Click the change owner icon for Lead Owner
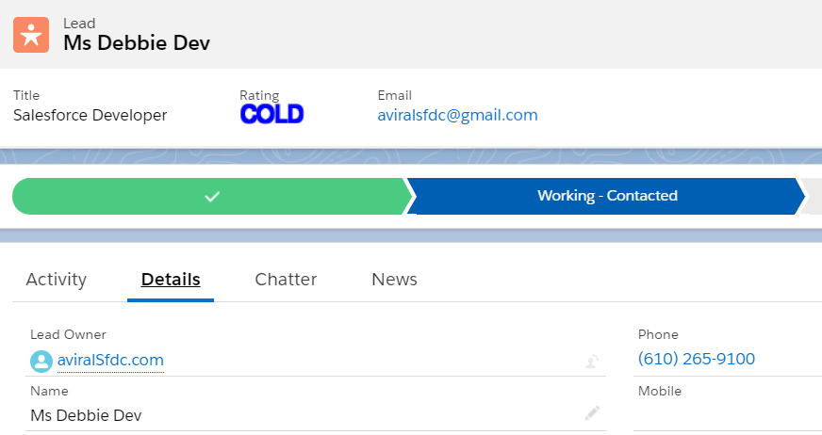The width and height of the screenshot is (822, 435). [592, 362]
